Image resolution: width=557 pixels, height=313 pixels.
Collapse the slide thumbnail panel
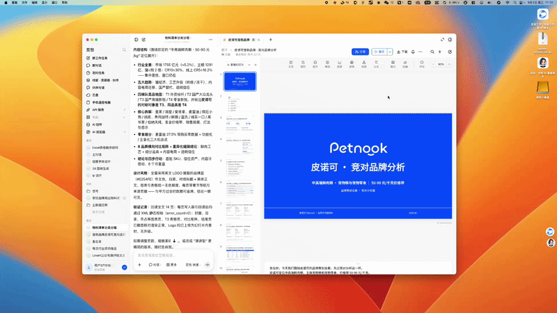pyautogui.click(x=256, y=65)
